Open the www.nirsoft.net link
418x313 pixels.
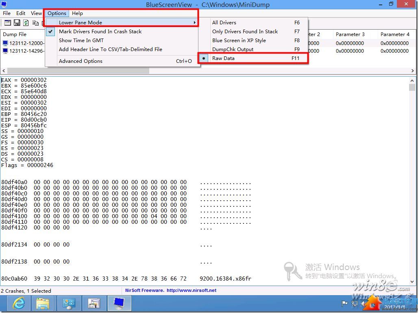point(192,290)
